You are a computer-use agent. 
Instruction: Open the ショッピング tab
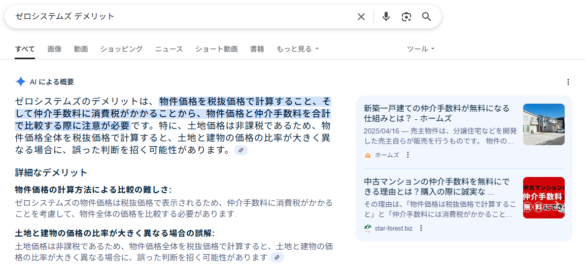coord(121,49)
